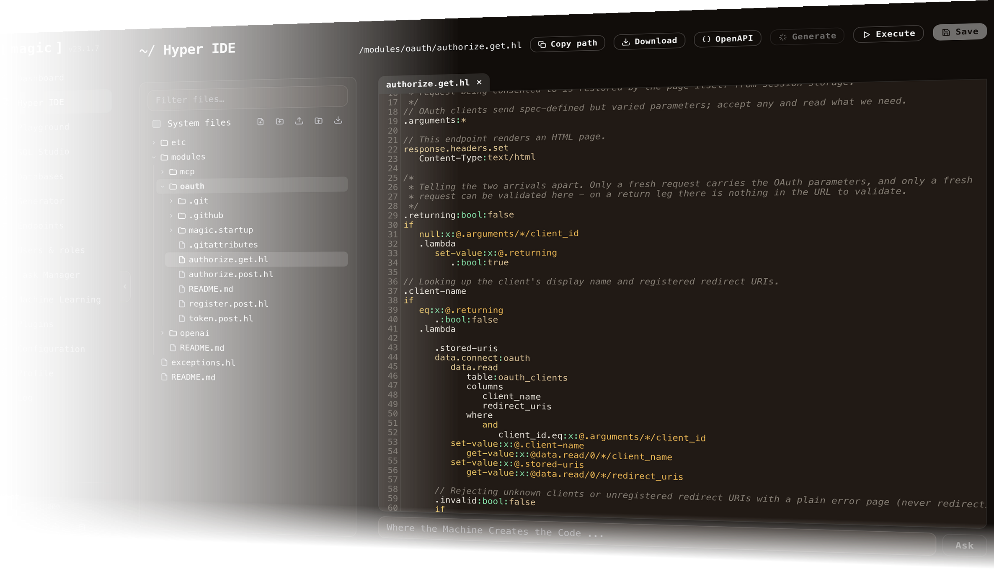
Task: Open the .gitattributes file
Action: (223, 245)
